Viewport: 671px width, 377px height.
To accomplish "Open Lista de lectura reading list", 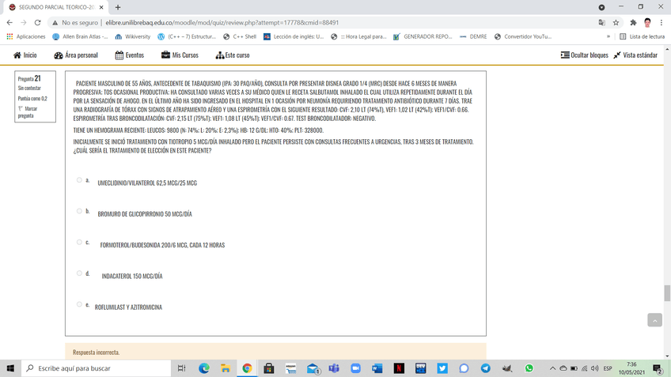I will coord(643,37).
